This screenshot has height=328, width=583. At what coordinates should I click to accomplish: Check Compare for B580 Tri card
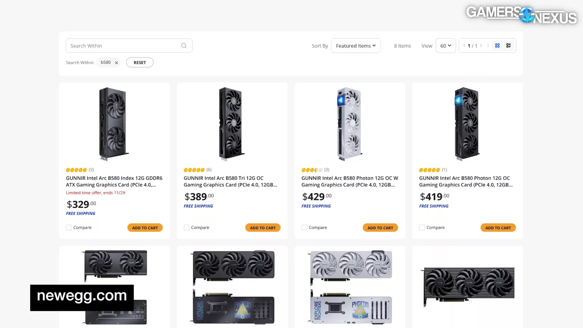pos(187,227)
